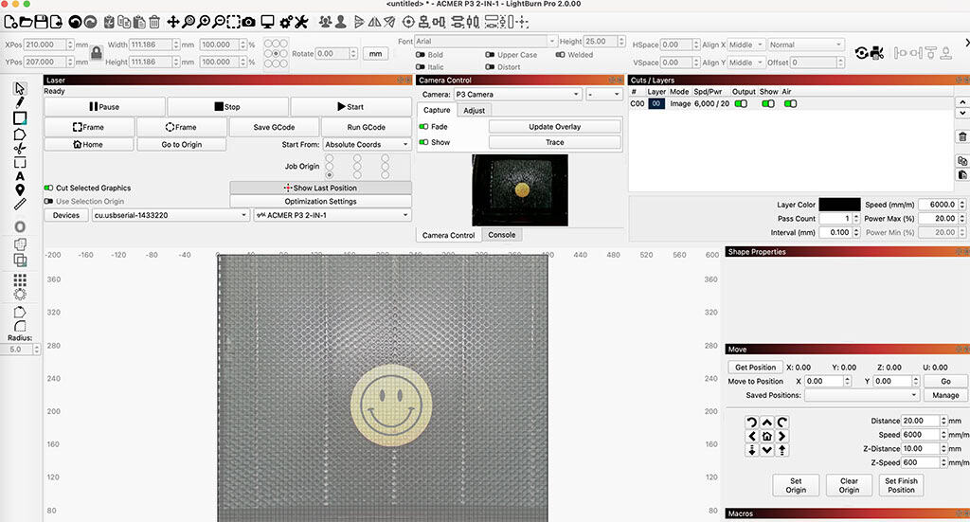Open the Grid Array tool

pos(20,279)
